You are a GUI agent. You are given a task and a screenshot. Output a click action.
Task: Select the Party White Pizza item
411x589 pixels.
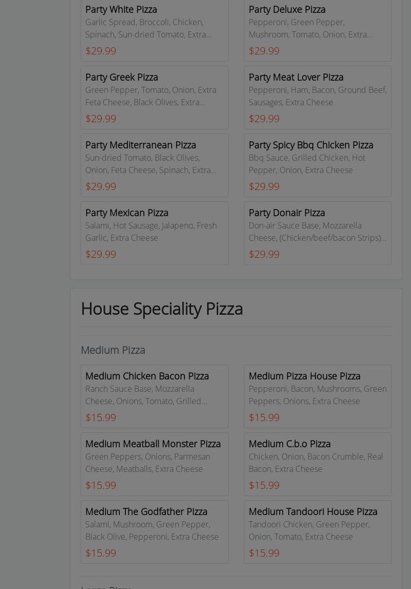pos(121,9)
